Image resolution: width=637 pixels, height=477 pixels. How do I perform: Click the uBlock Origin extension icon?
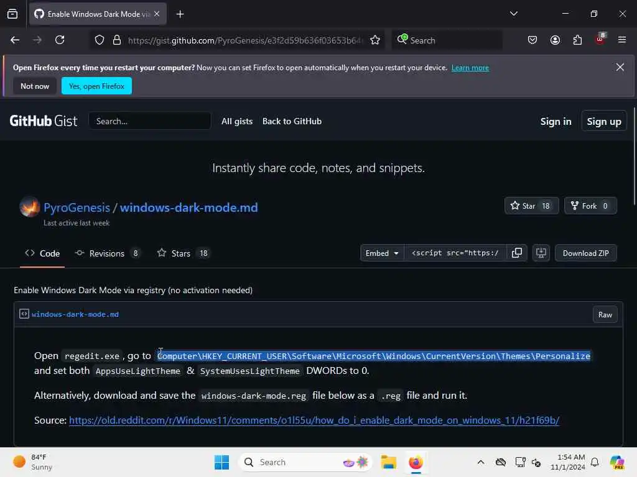600,39
